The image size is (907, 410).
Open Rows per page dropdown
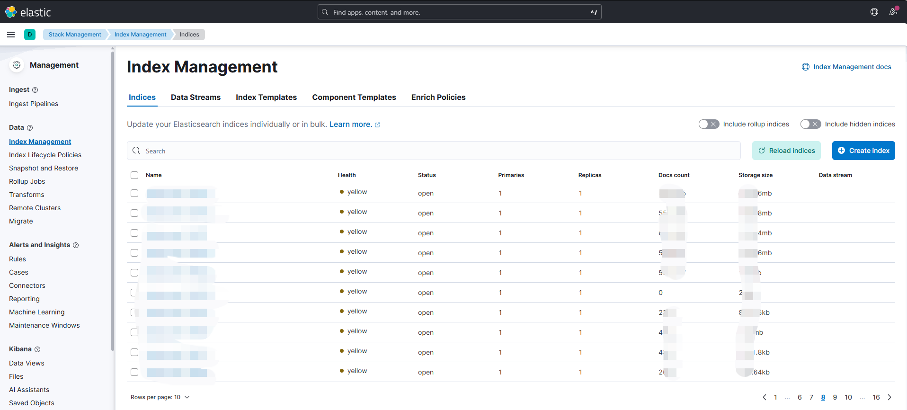(x=160, y=397)
